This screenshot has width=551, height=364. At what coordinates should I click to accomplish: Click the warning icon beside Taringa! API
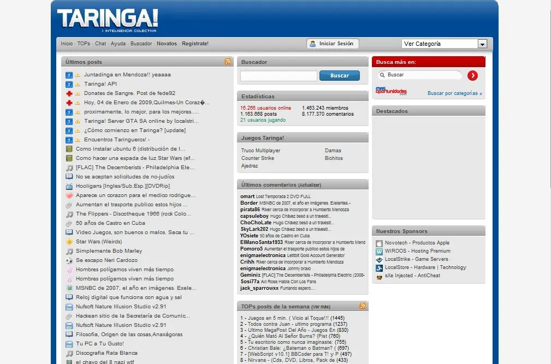tap(78, 84)
